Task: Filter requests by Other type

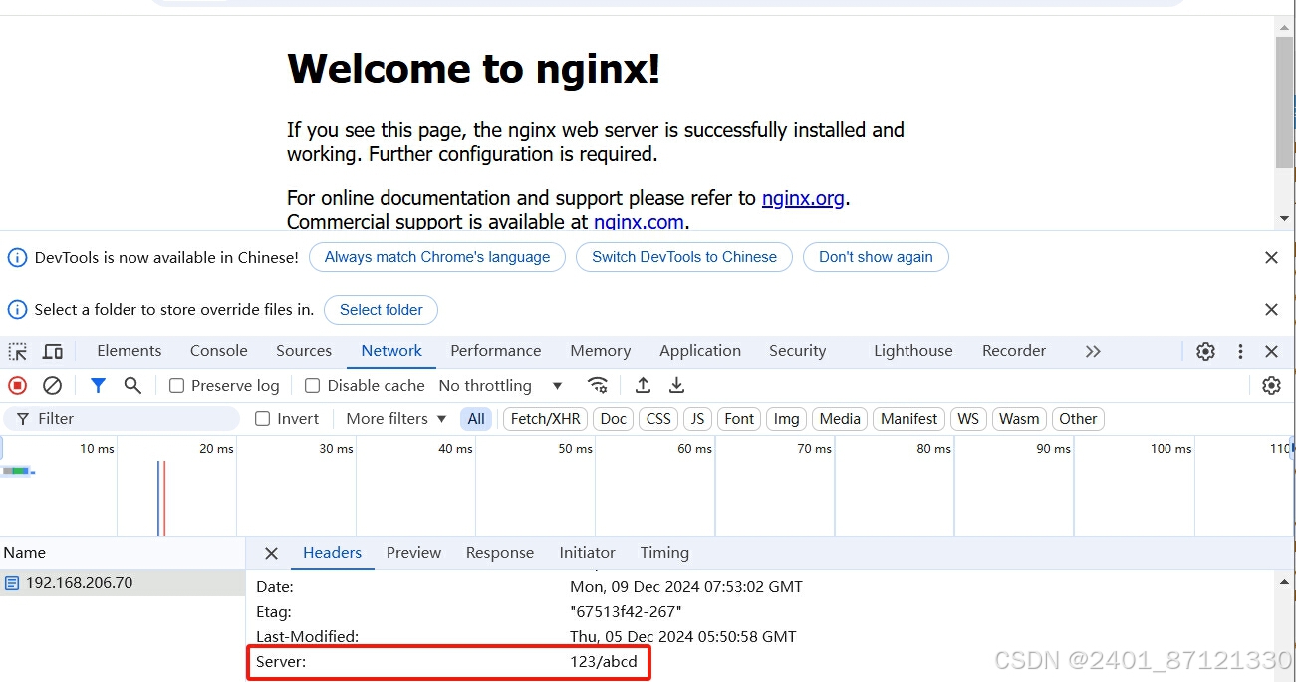Action: tap(1078, 419)
